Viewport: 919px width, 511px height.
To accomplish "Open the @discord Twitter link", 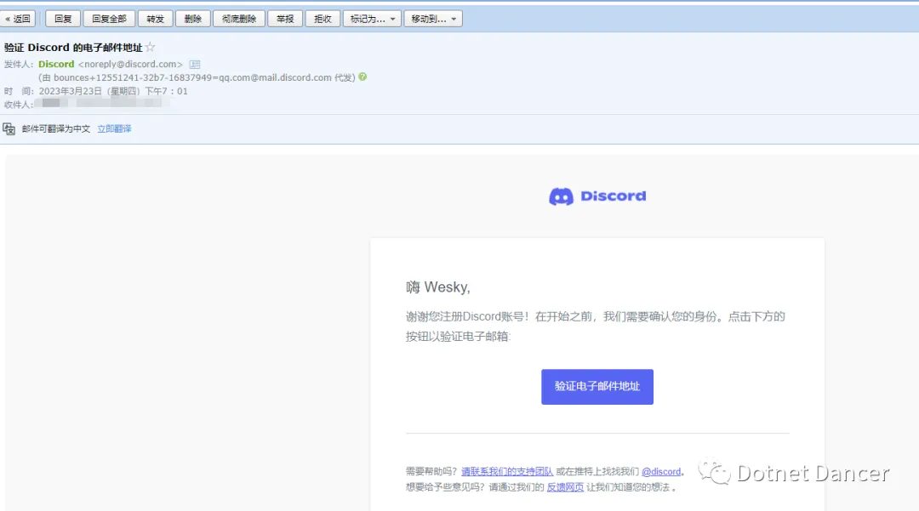I will [661, 471].
